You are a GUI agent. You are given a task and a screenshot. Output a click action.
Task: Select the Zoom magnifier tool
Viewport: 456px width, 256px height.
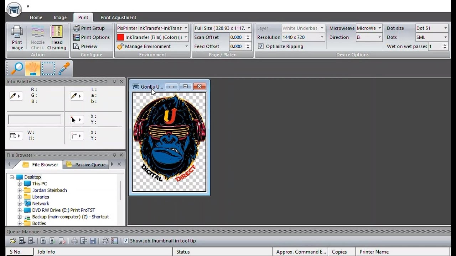17,69
